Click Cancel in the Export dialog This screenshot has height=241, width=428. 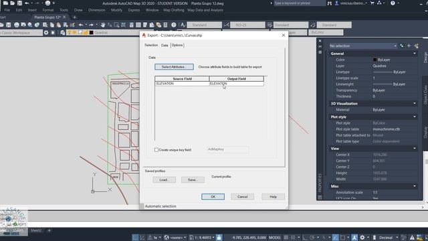[x=242, y=196]
